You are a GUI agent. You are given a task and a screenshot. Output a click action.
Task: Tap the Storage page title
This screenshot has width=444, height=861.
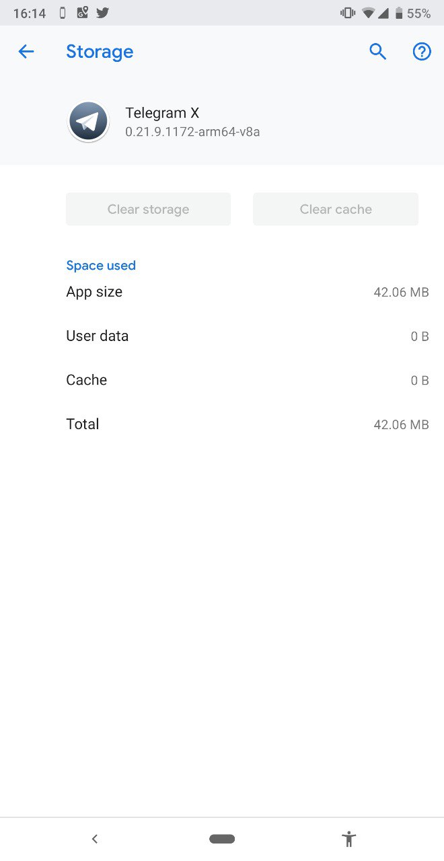(100, 52)
